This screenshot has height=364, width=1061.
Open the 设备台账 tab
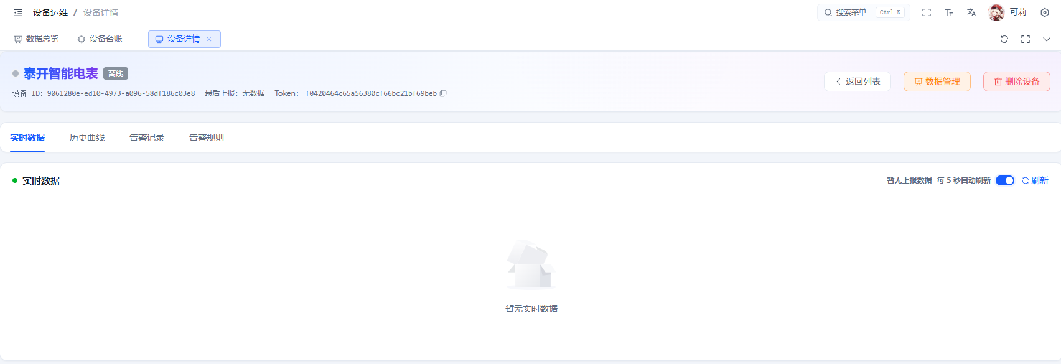coord(100,39)
